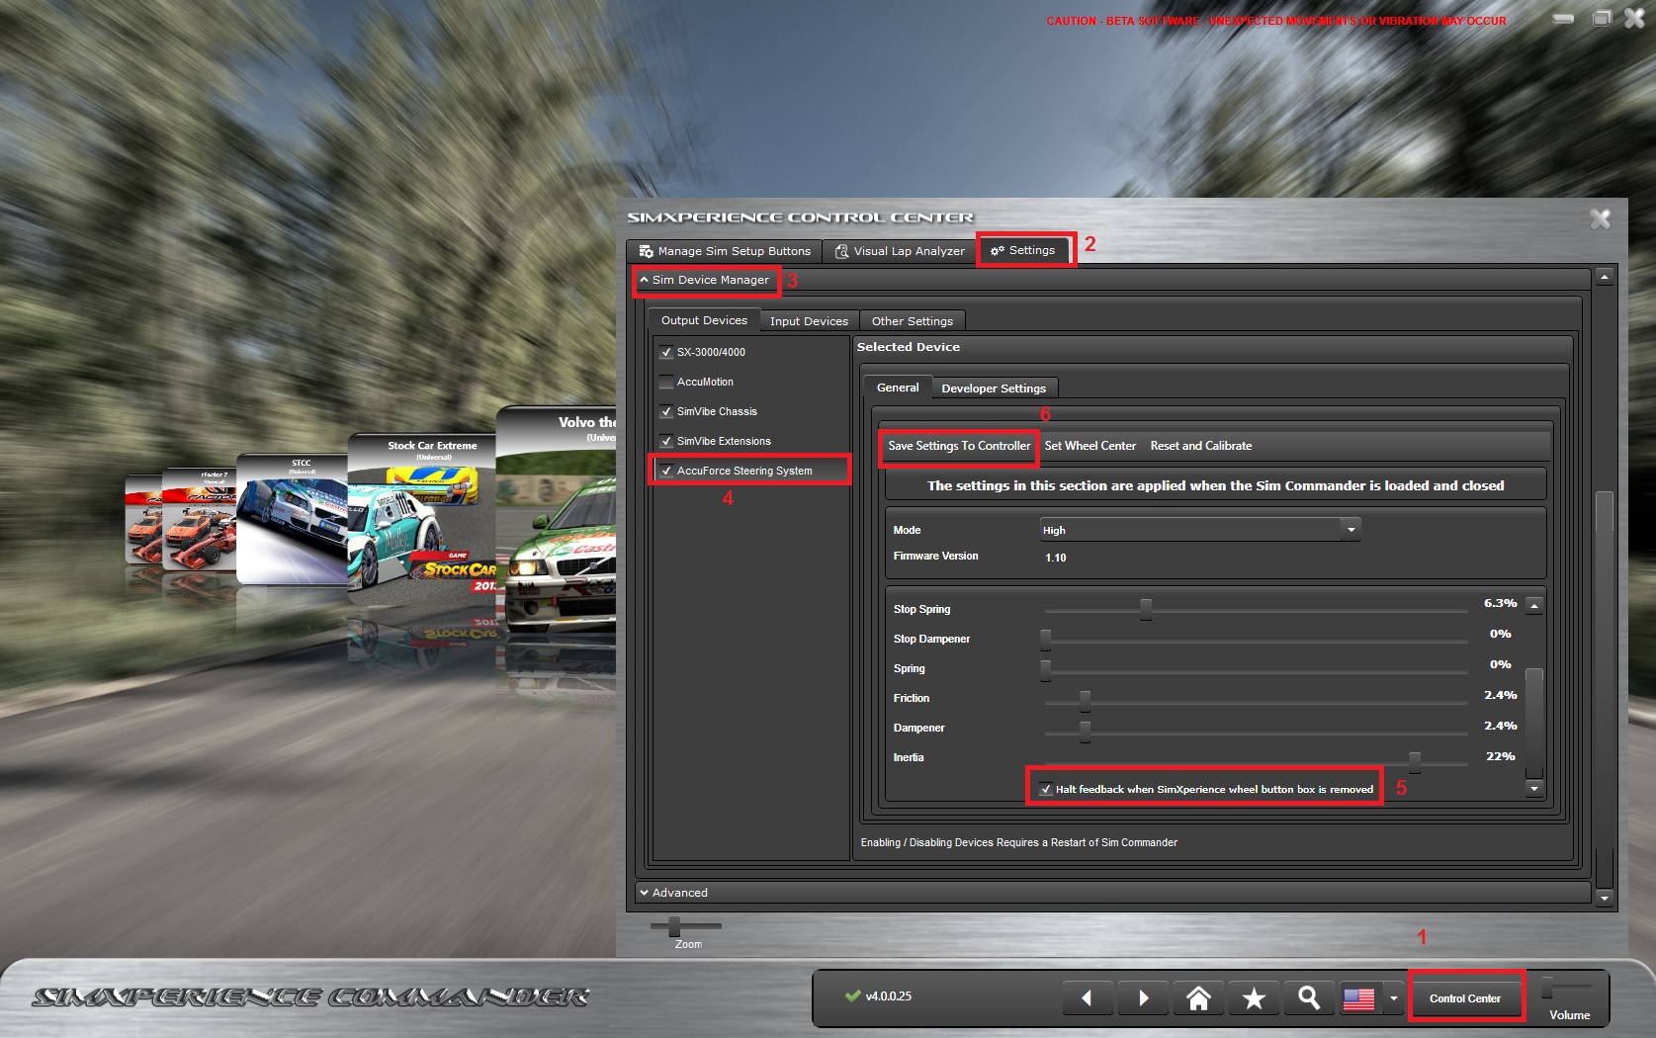Enable the AccuMotion device checkbox

point(666,382)
